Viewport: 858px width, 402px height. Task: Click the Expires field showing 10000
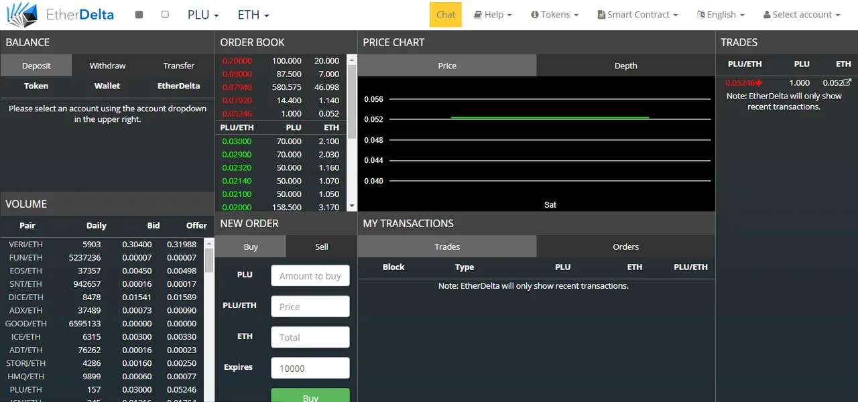point(310,368)
